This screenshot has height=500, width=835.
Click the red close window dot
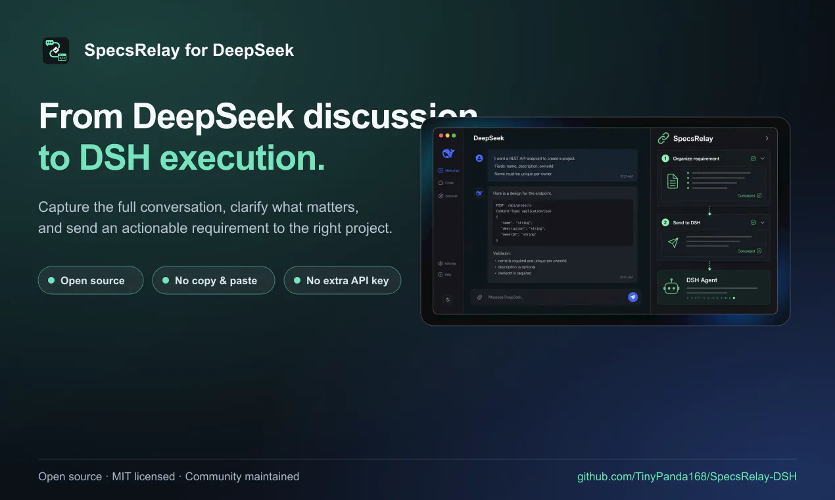pyautogui.click(x=441, y=136)
